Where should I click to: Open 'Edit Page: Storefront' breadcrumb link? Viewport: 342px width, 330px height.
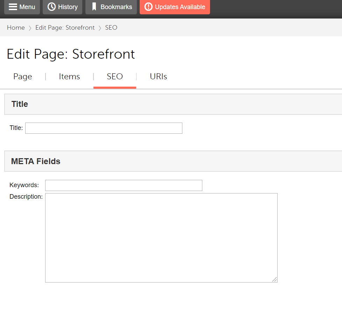pos(65,28)
